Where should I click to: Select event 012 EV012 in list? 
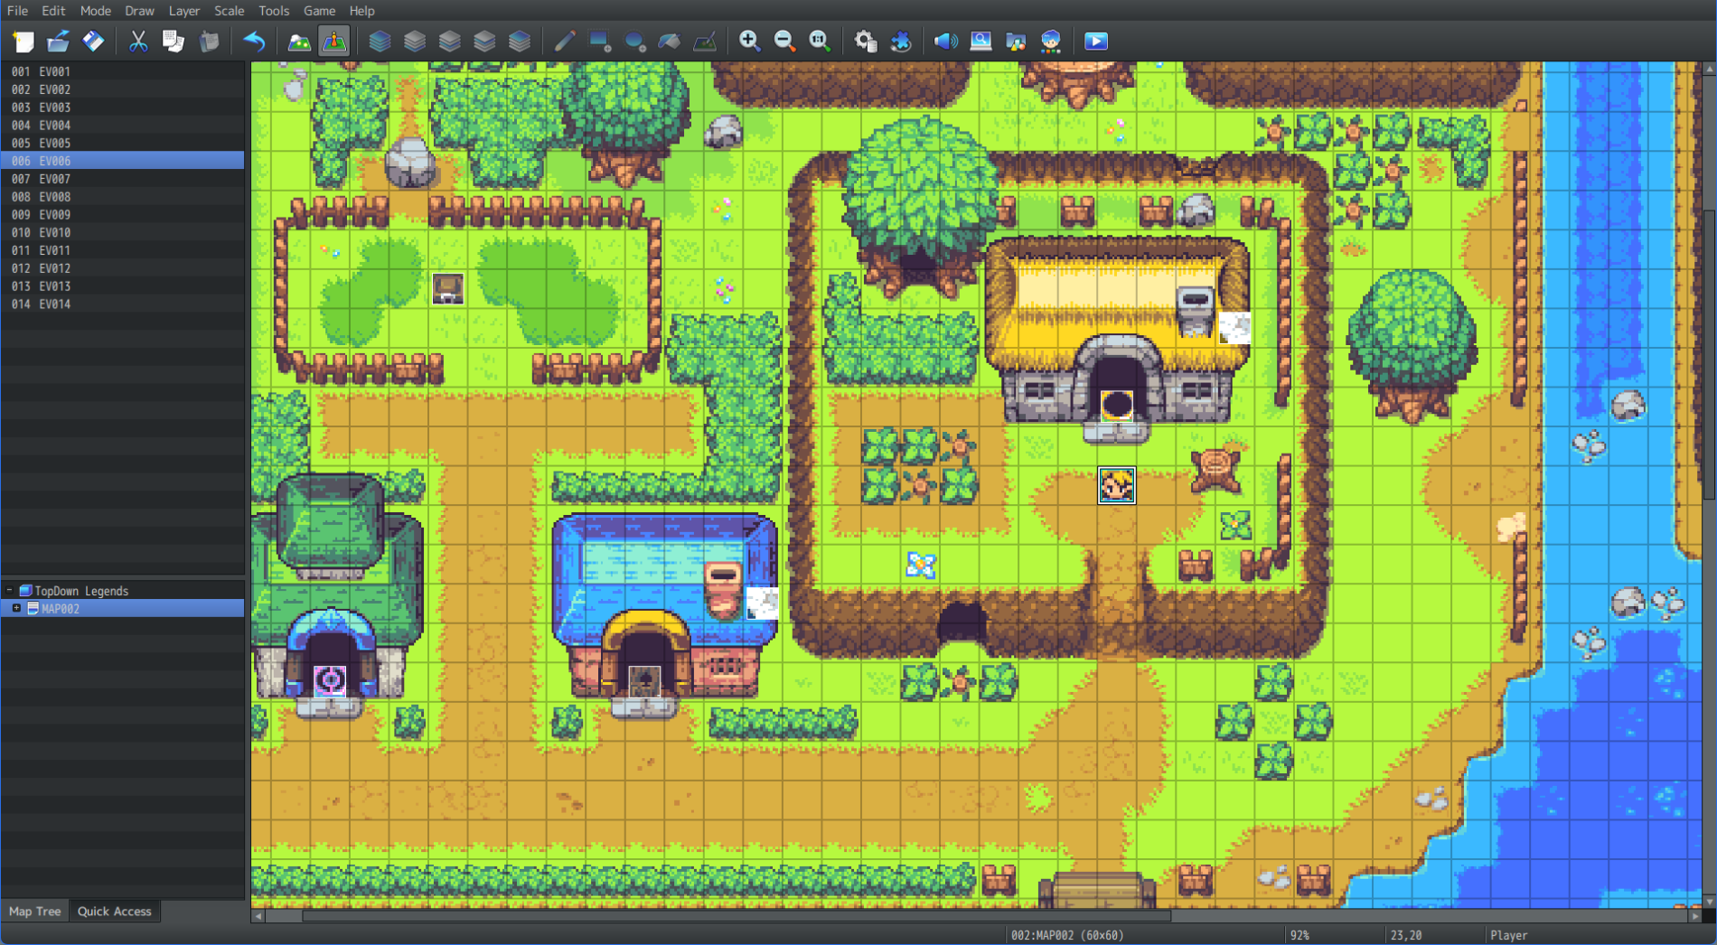123,268
